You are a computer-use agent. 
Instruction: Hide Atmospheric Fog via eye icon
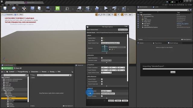(138, 16)
